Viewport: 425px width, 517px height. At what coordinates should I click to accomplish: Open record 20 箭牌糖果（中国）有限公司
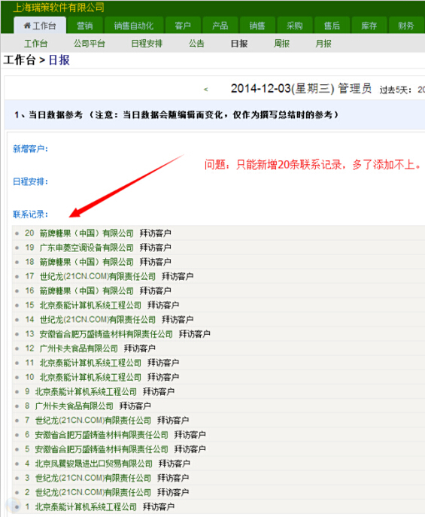click(x=87, y=233)
